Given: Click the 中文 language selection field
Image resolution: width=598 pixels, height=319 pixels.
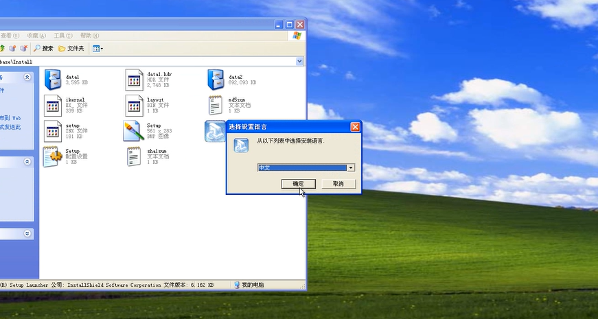Looking at the screenshot, I should [302, 167].
